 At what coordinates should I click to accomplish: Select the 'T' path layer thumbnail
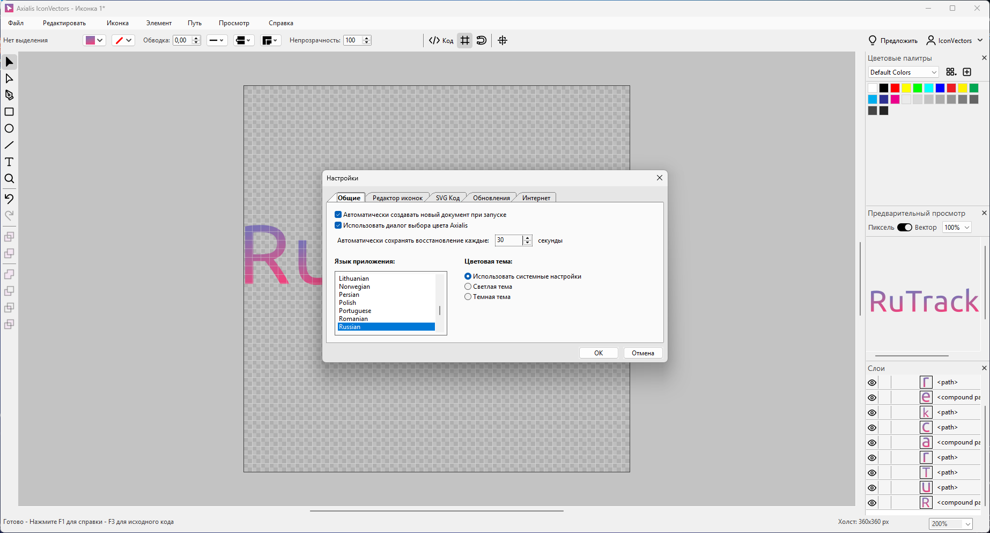926,472
